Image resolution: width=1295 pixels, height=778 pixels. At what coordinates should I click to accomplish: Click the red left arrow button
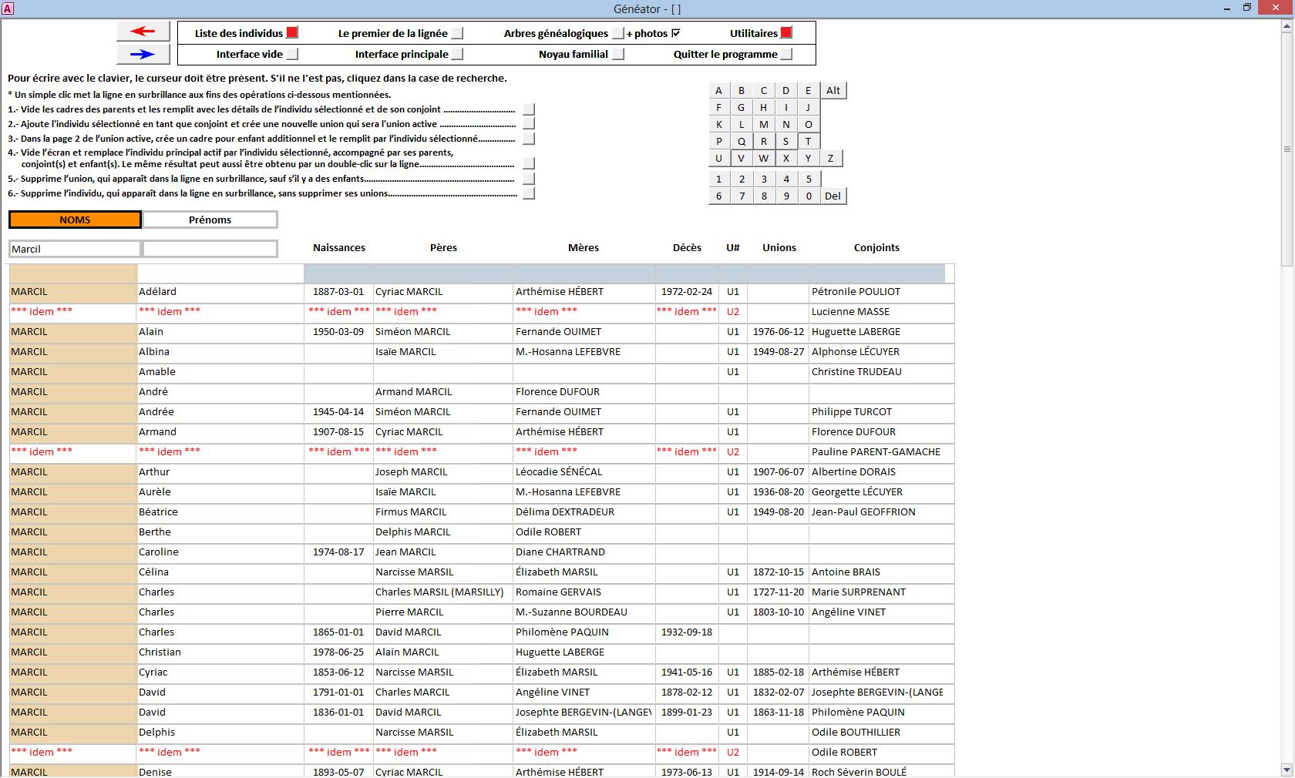point(143,32)
